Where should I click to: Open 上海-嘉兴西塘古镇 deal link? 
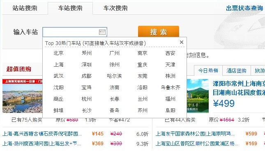pyautogui.click(x=42, y=134)
